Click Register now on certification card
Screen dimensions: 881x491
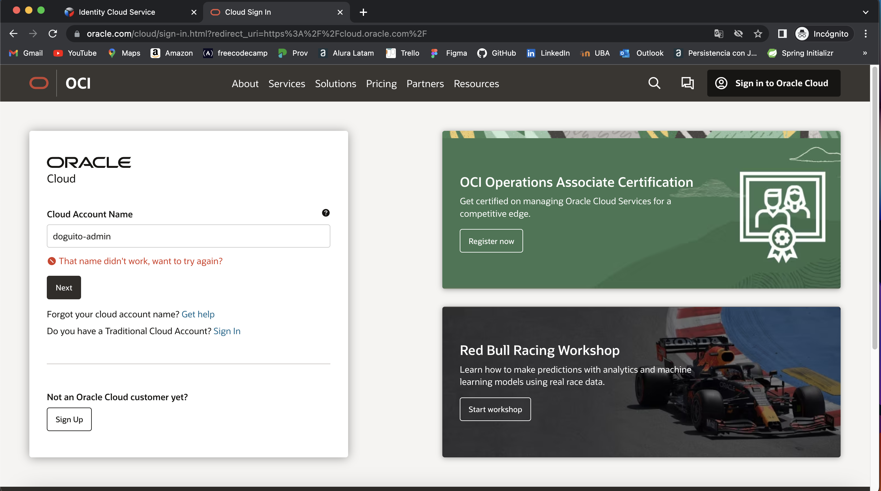[x=491, y=241]
